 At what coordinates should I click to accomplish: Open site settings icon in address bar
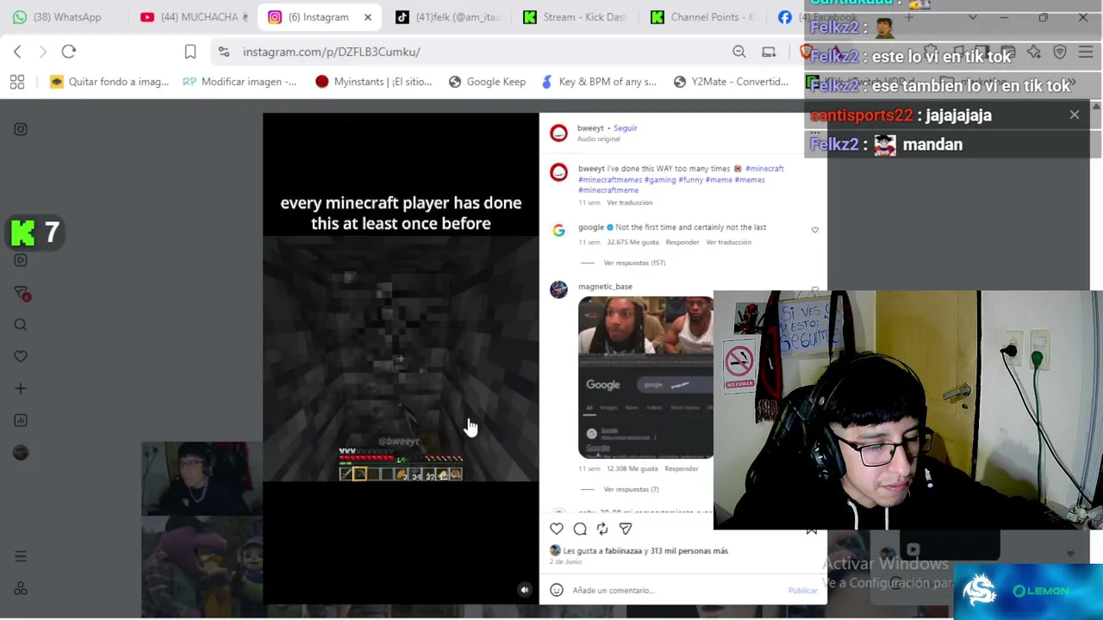pyautogui.click(x=224, y=52)
